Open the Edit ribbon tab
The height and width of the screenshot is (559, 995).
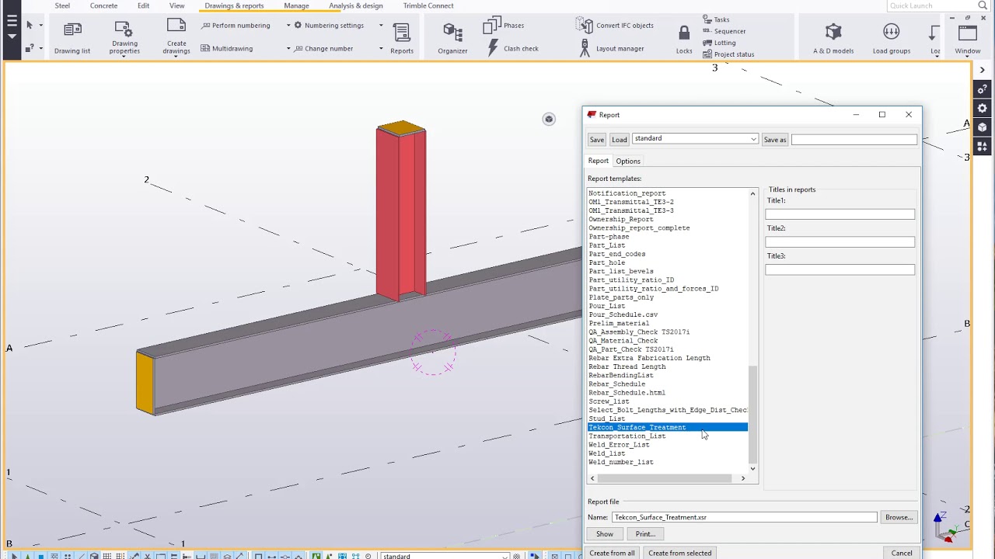(x=143, y=5)
